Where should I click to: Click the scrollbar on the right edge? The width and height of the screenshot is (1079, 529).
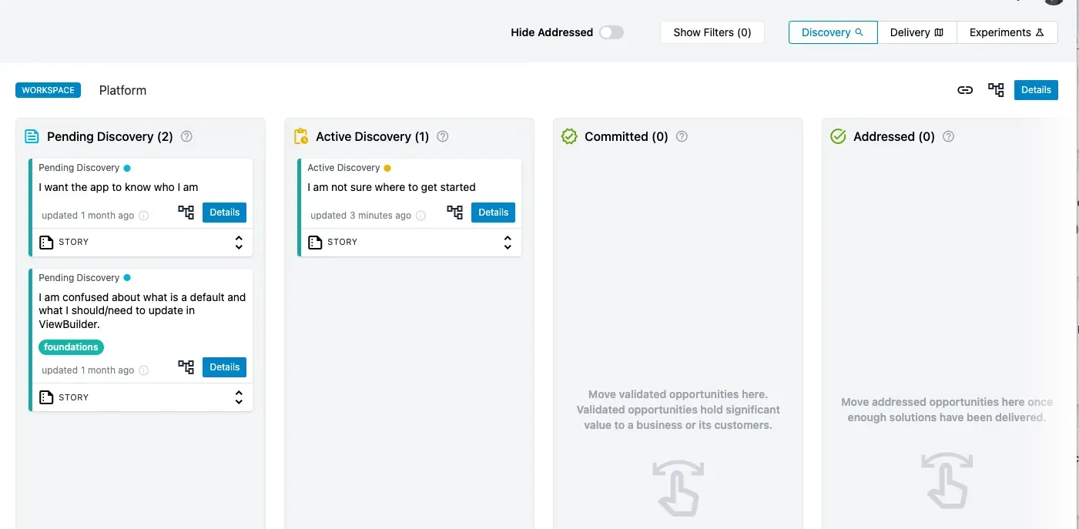[1075, 231]
